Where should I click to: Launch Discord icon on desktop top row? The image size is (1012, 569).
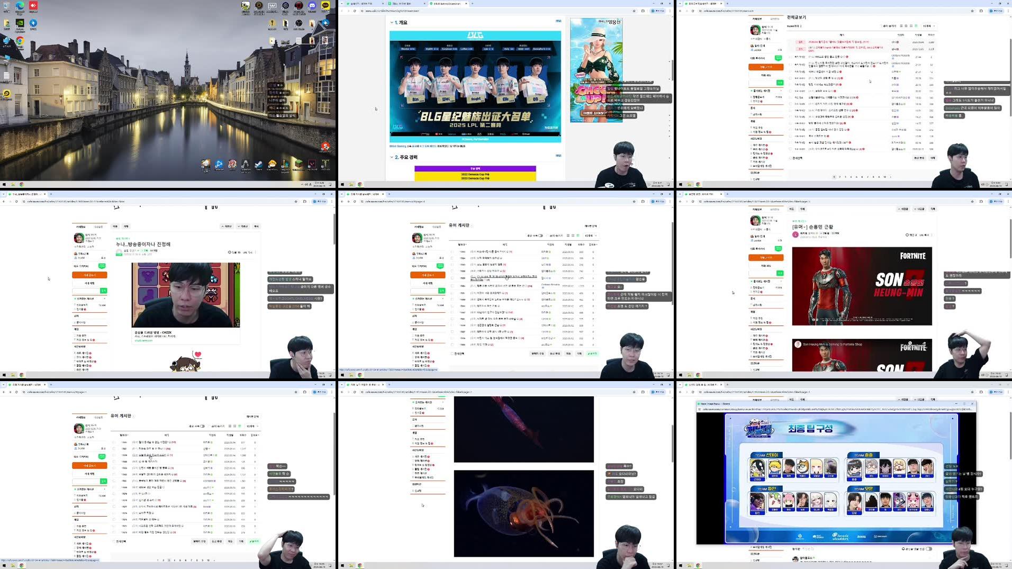312,7
